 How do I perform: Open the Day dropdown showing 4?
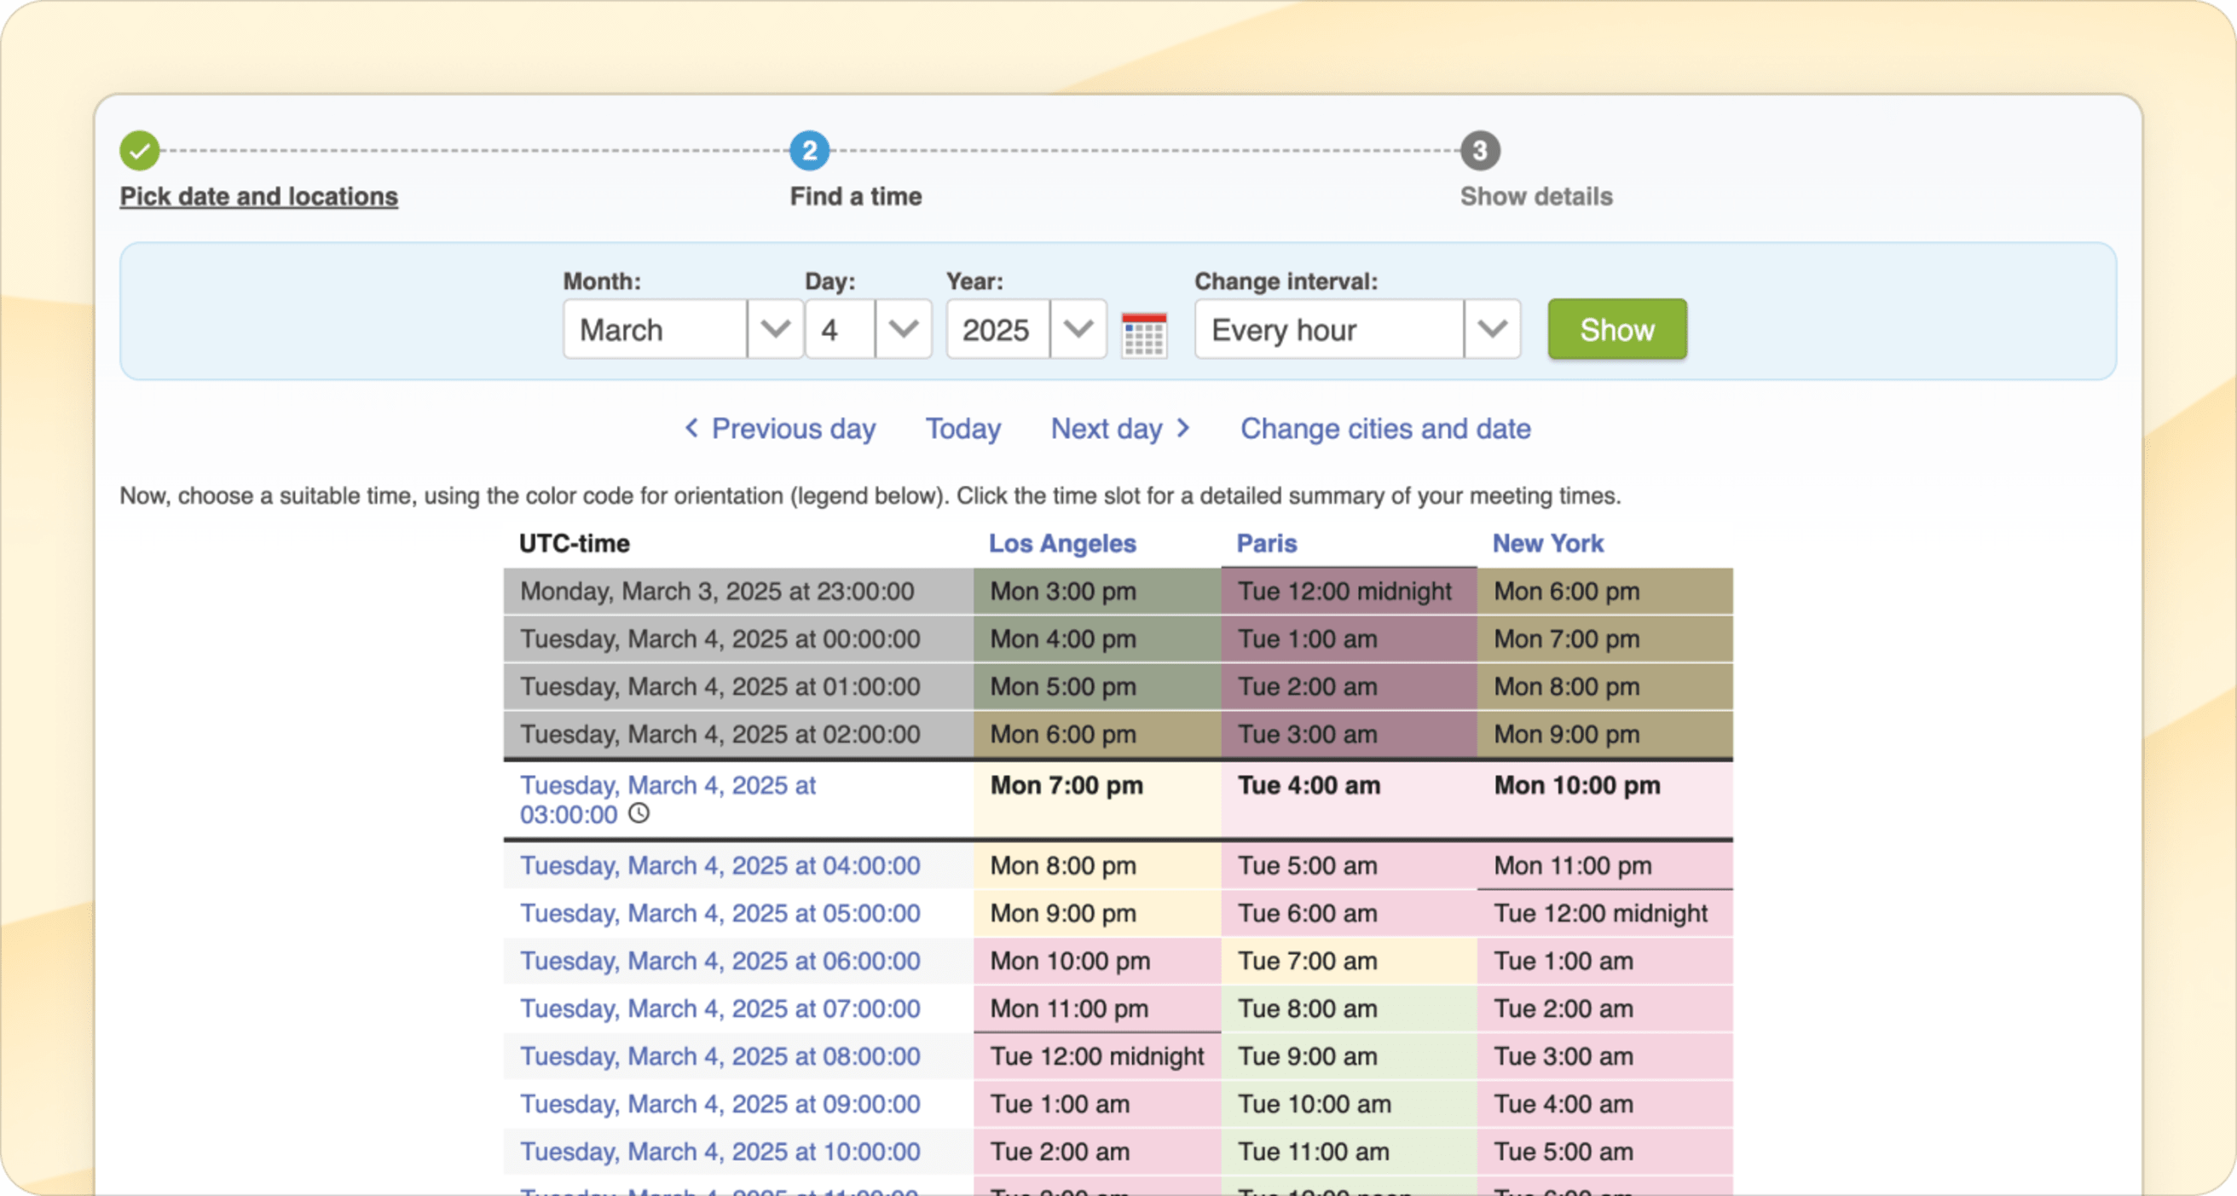[x=902, y=329]
